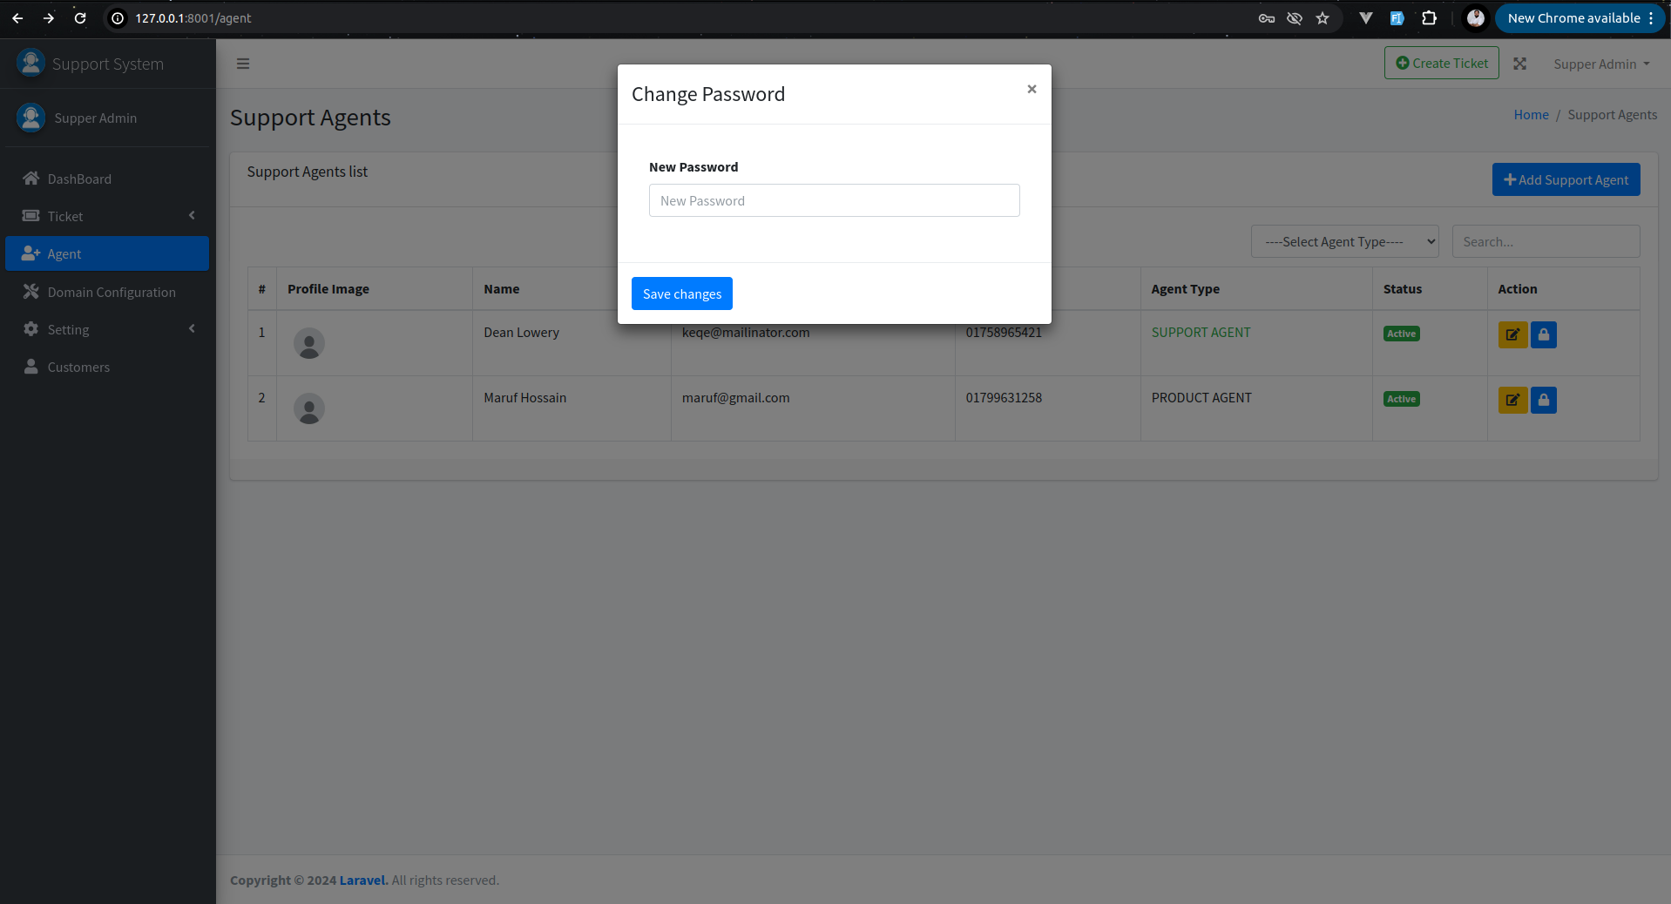Open the Select Agent Type dropdown
This screenshot has height=904, width=1671.
point(1344,242)
